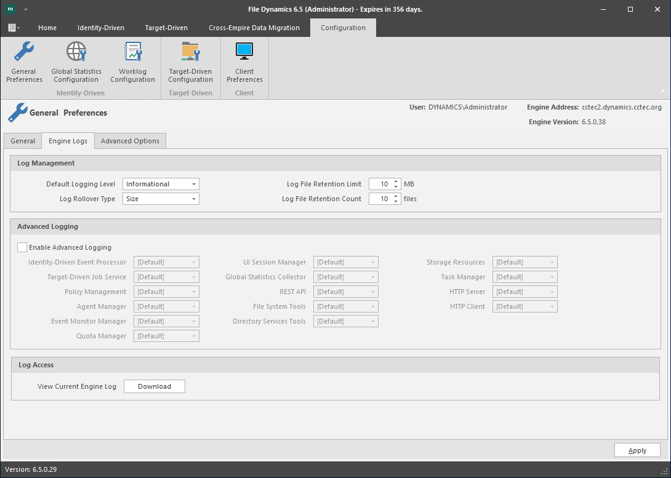Open Client Preferences
The height and width of the screenshot is (478, 671).
(244, 62)
